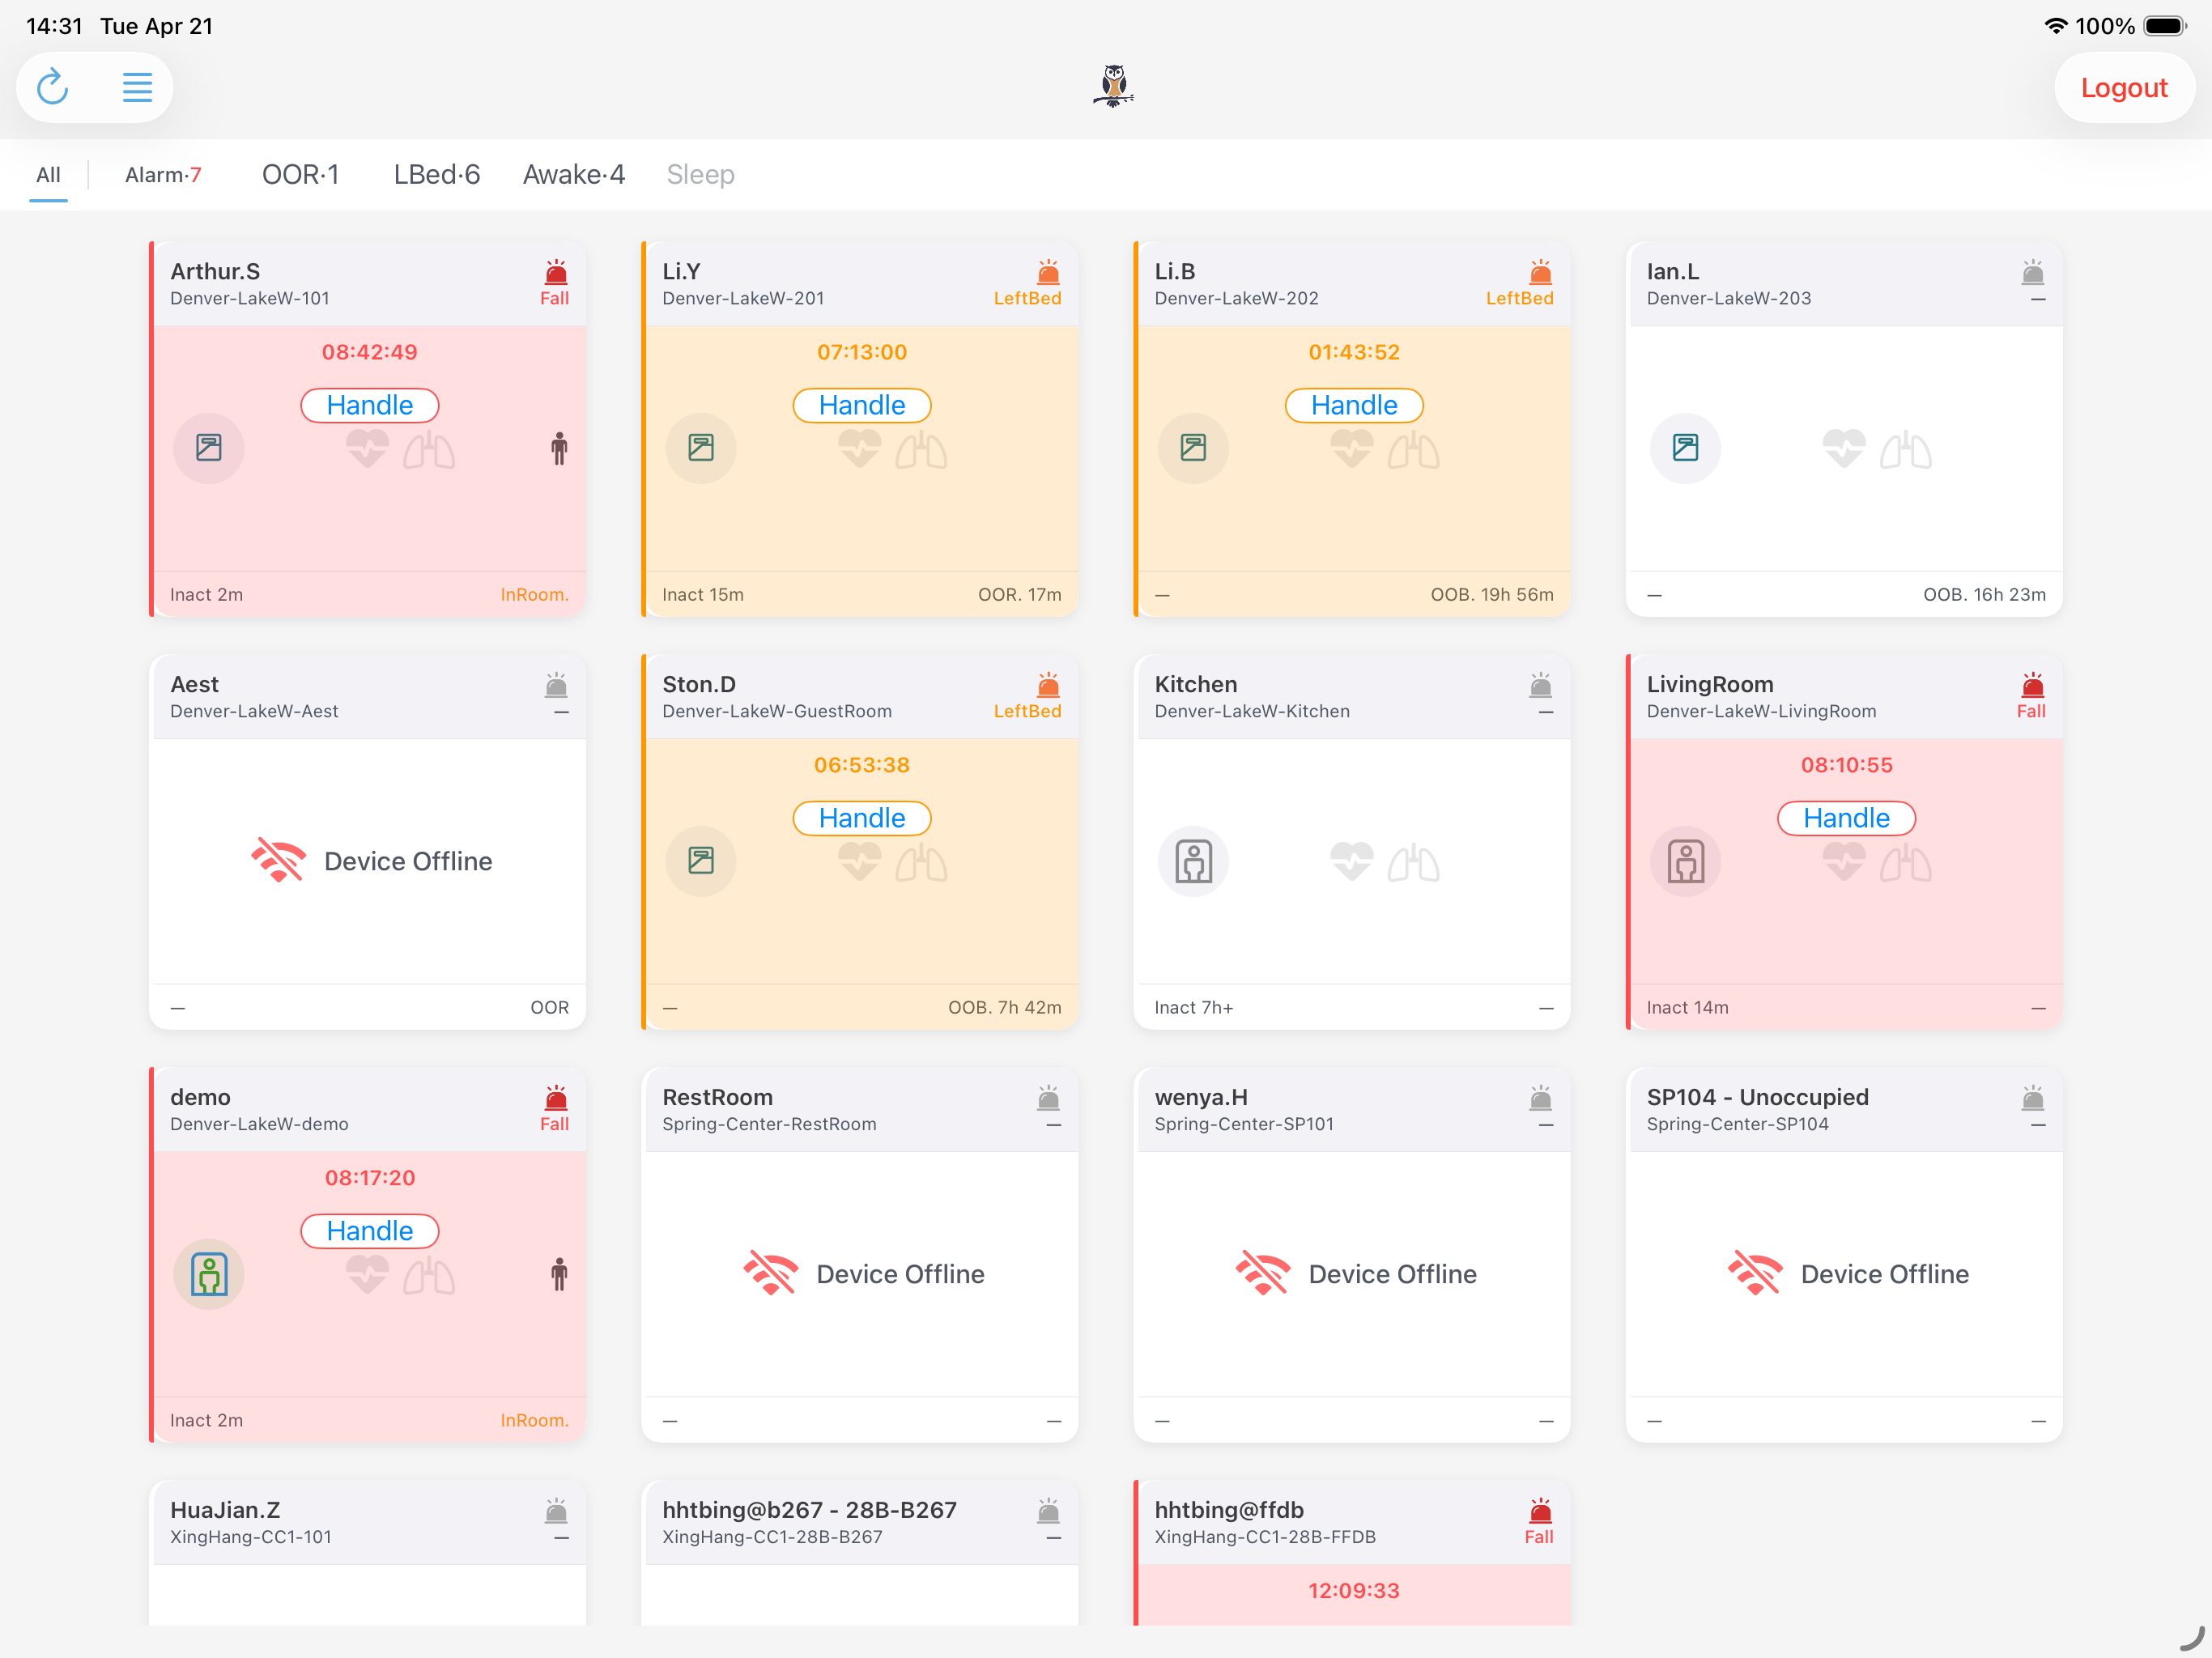
Task: Open Kitchen room sensor icon
Action: click(1193, 861)
